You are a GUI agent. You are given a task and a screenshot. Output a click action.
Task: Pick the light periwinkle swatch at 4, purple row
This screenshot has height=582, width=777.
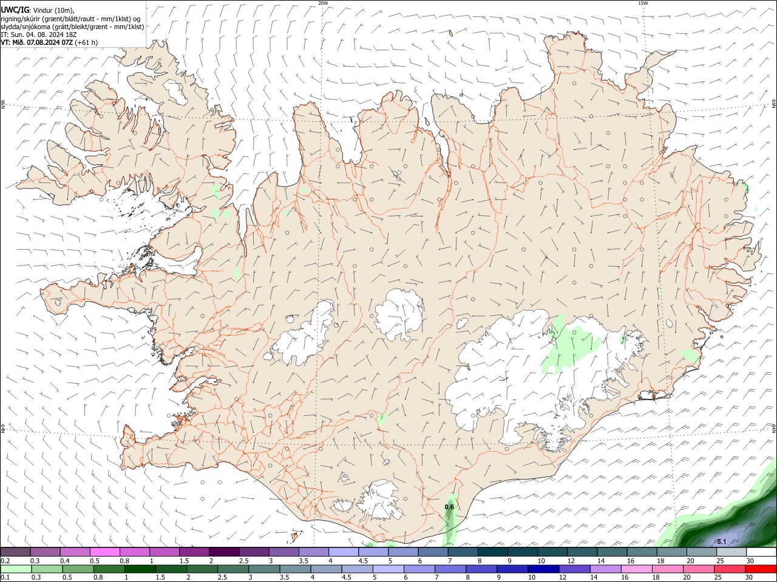343,552
